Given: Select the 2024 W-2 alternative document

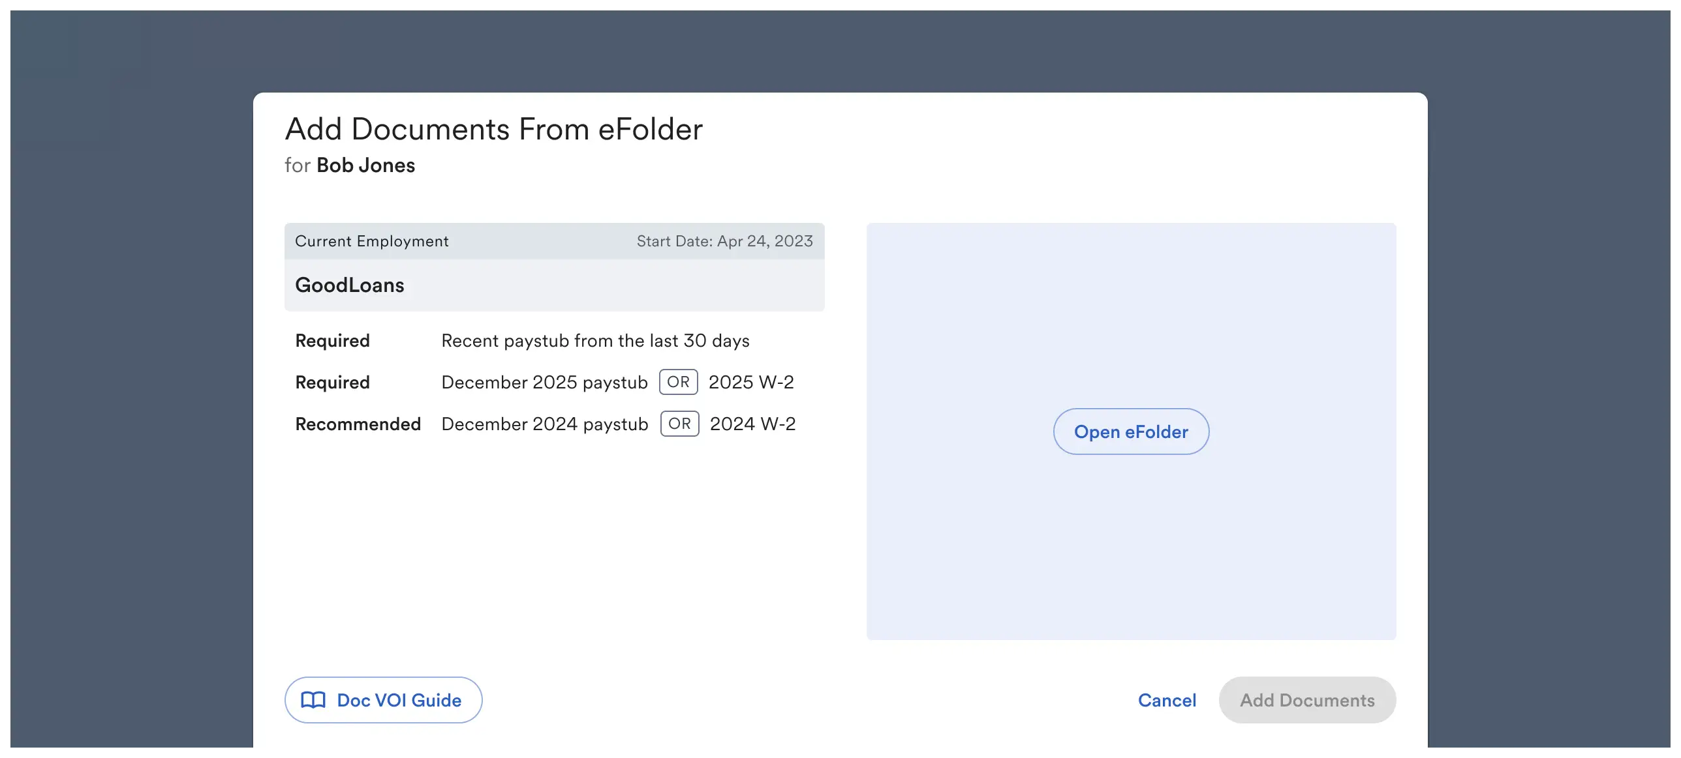Looking at the screenshot, I should (x=753, y=424).
